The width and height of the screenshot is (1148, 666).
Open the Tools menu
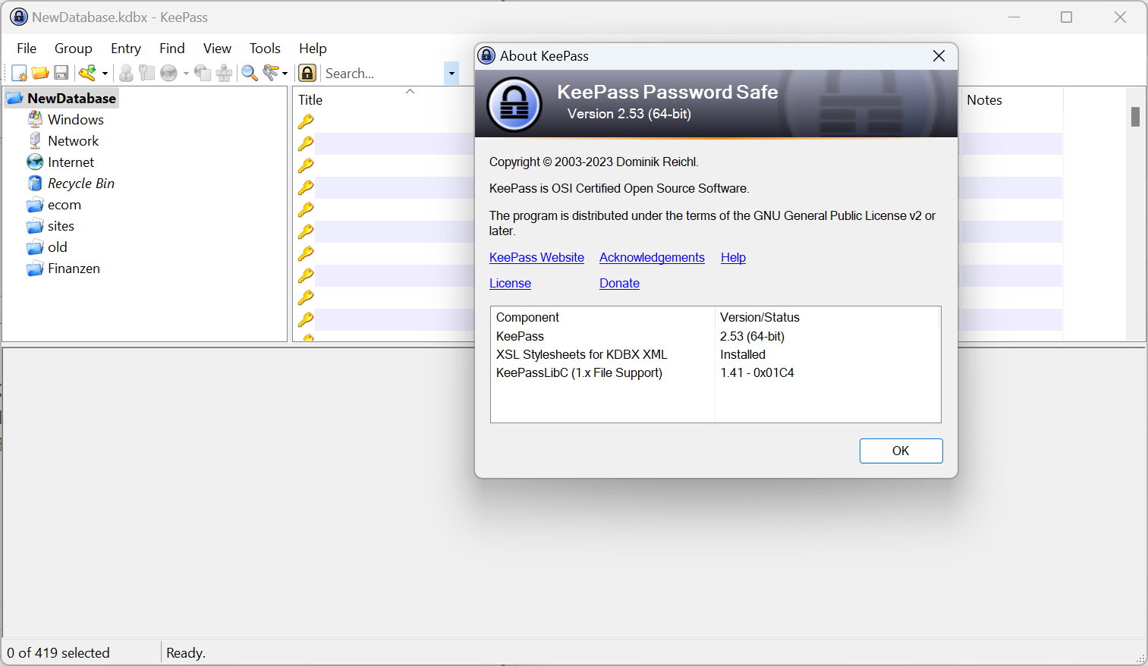click(x=265, y=48)
